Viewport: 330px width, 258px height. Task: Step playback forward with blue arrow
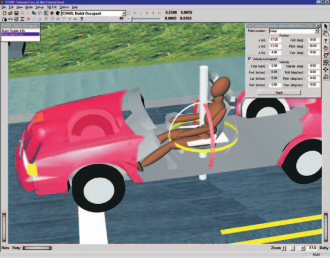tap(153, 13)
